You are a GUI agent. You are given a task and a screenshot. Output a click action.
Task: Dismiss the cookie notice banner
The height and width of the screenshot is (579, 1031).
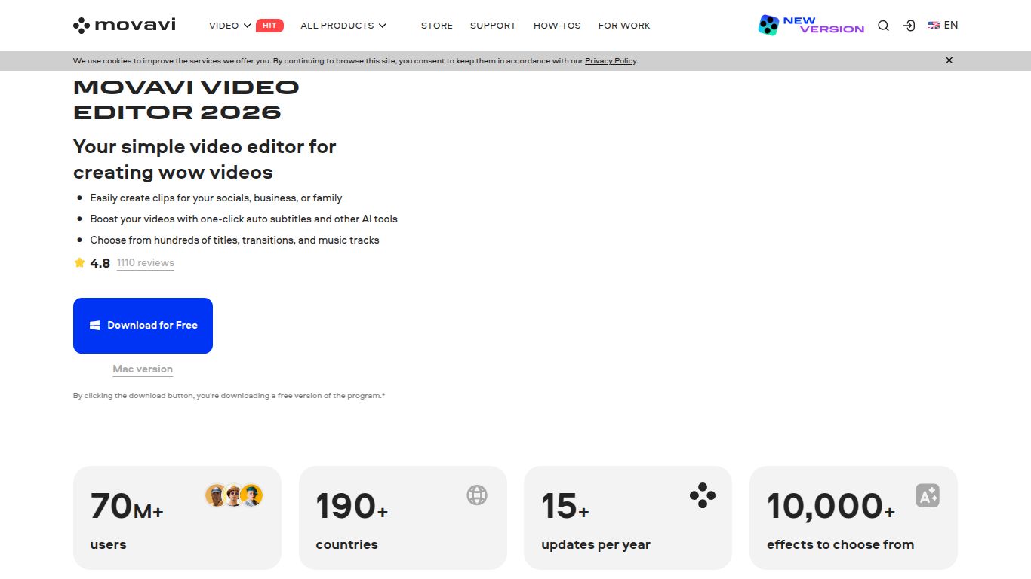949,60
